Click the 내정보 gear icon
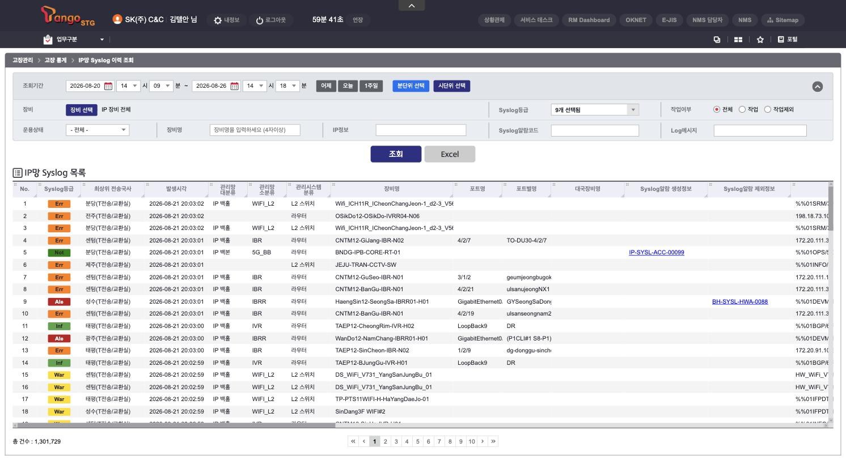 (x=218, y=20)
